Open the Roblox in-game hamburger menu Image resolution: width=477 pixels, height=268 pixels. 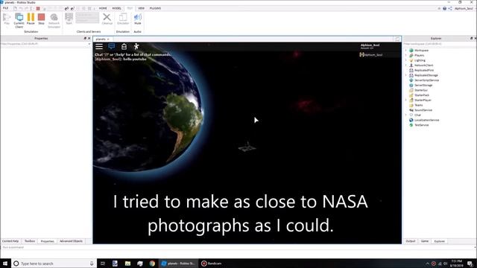tap(99, 46)
